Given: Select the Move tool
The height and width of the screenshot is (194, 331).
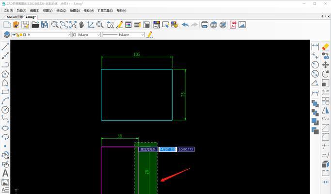Looking at the screenshot, I should pyautogui.click(x=326, y=65).
